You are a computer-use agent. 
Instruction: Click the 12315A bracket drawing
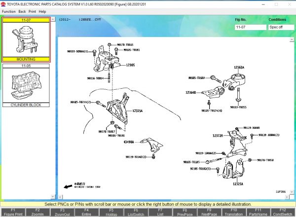117,108
